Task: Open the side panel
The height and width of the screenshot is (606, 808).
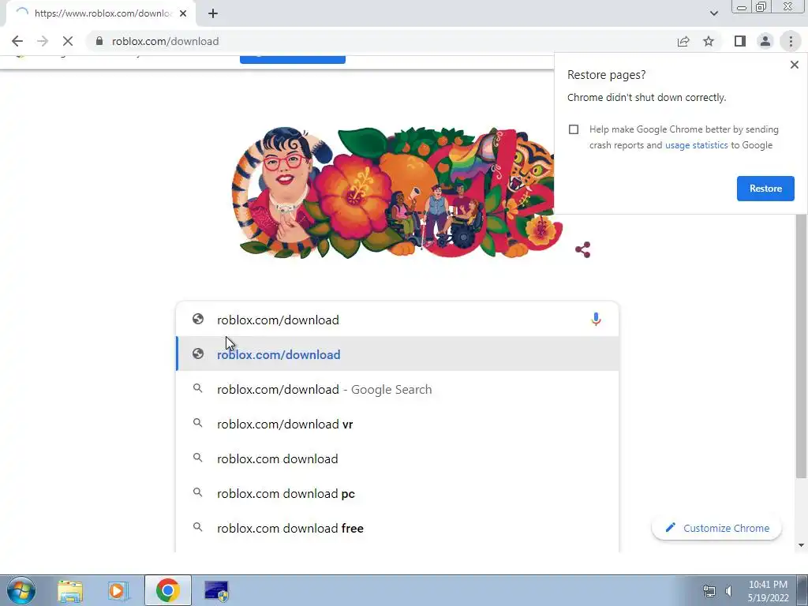Action: (x=740, y=41)
